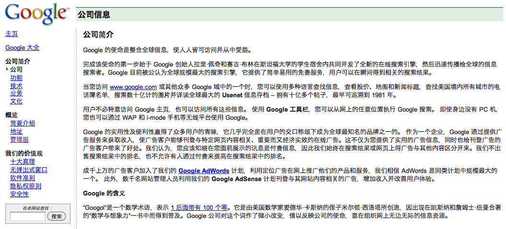This screenshot has width=506, height=229.
Task: Click the 公司简介 article heading
Action: click(x=98, y=34)
